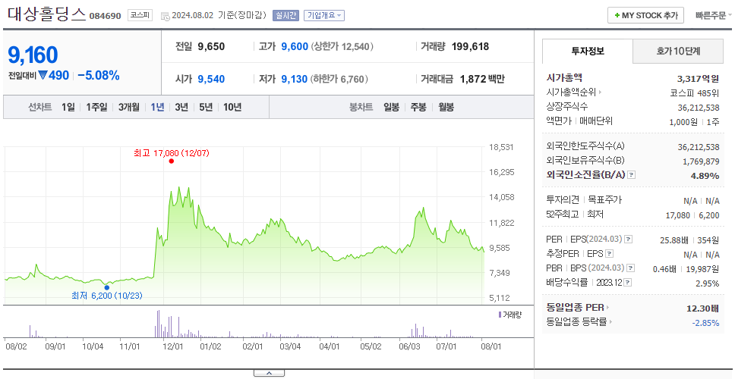Click the 시가총액 value 3,317억원
The height and width of the screenshot is (379, 735).
pyautogui.click(x=699, y=78)
